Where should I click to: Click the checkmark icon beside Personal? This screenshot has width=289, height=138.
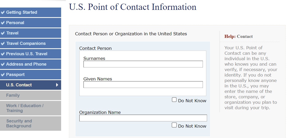click(x=3, y=23)
